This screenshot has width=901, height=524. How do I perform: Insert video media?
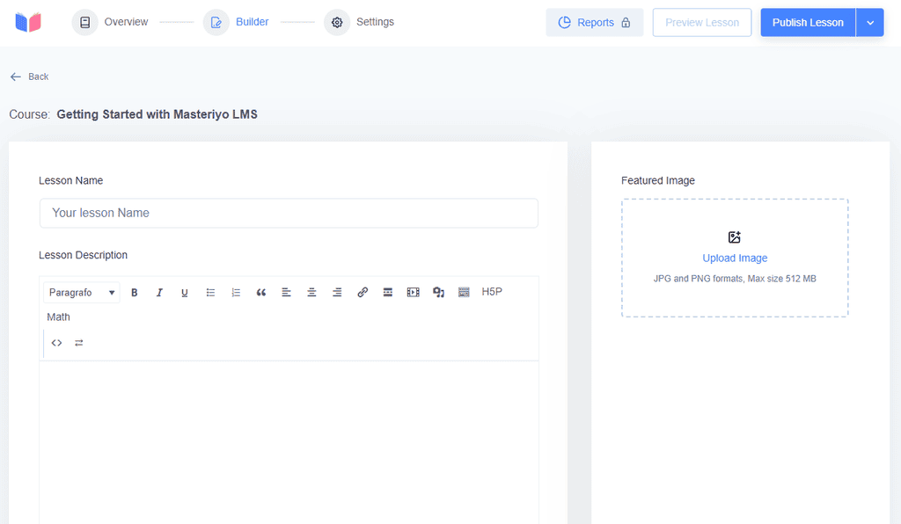click(414, 292)
